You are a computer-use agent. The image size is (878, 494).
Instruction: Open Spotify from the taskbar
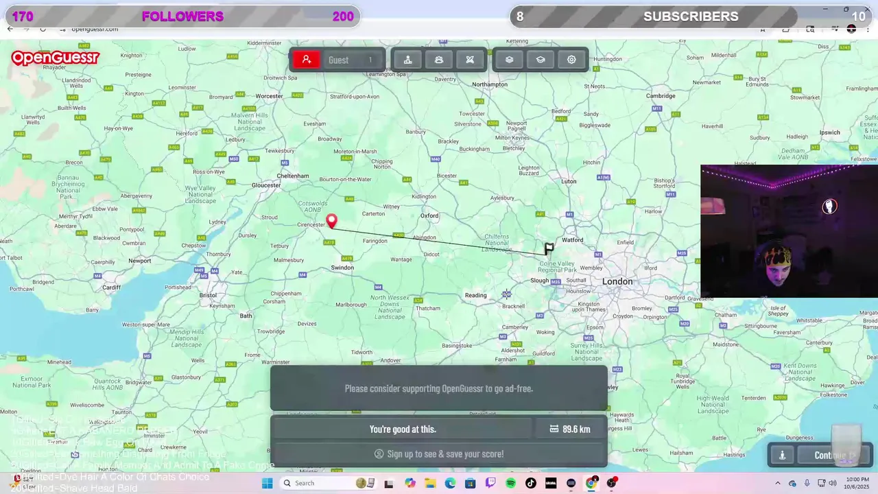click(510, 483)
